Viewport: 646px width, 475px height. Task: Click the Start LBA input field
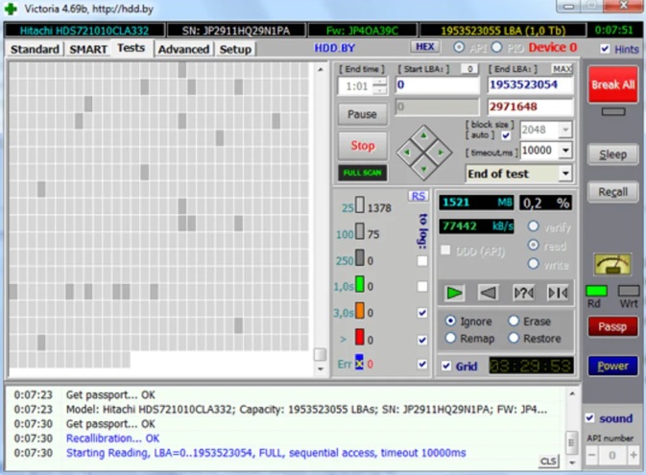pos(437,84)
